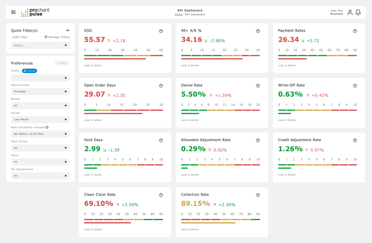This screenshot has height=243, width=372.
Task: Open the DSO help question-mark icon
Action: coord(161,31)
